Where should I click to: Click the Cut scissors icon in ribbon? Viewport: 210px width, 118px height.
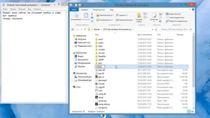pyautogui.click(x=92, y=14)
